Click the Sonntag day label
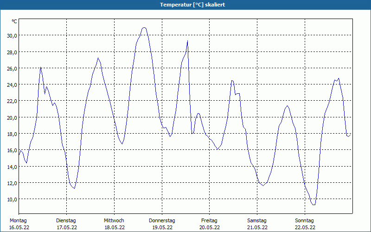The image size is (371, 232). (305, 220)
